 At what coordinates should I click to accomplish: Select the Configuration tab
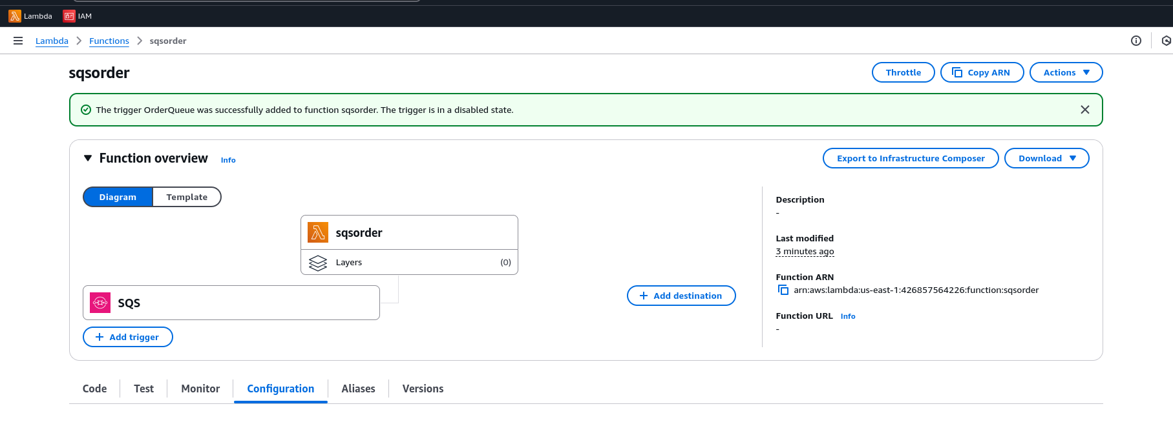click(280, 389)
